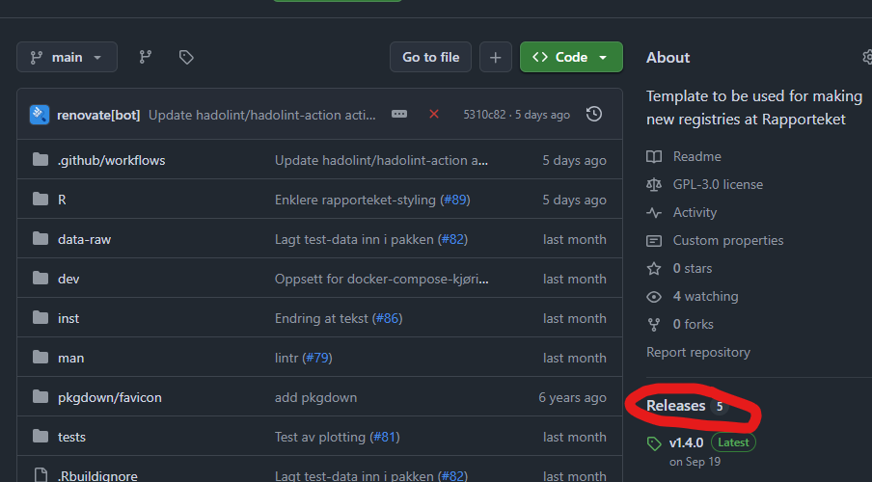Open the Readme link in About
This screenshot has height=482, width=872.
[696, 156]
